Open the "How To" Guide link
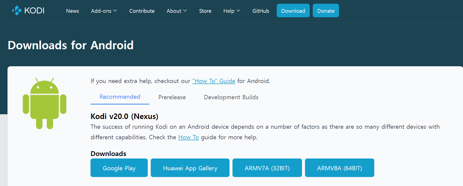 tap(214, 81)
